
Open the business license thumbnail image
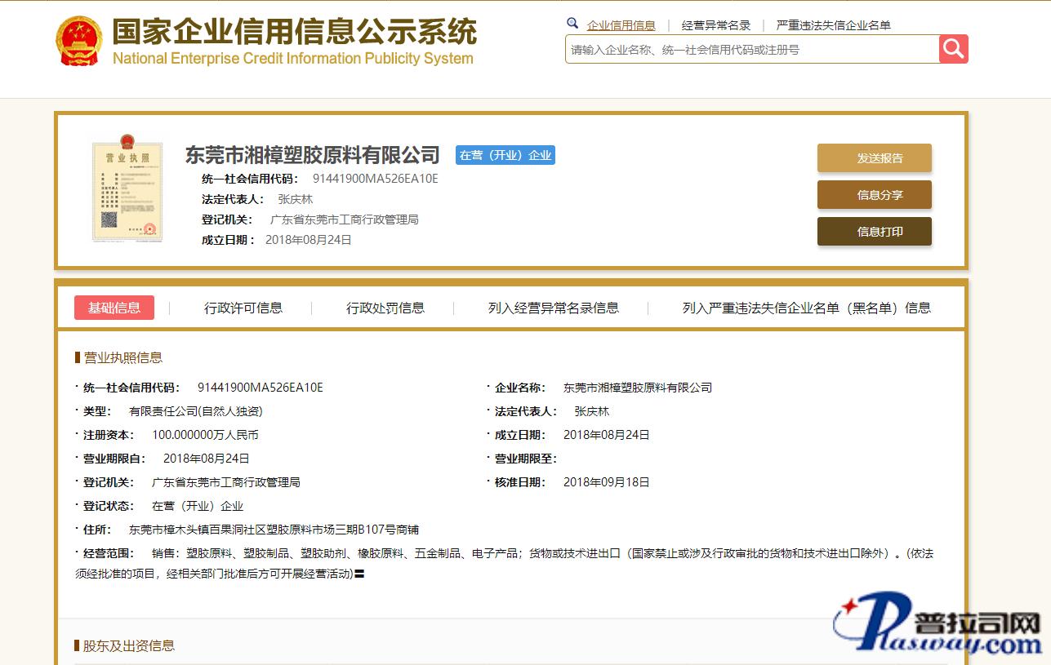127,188
